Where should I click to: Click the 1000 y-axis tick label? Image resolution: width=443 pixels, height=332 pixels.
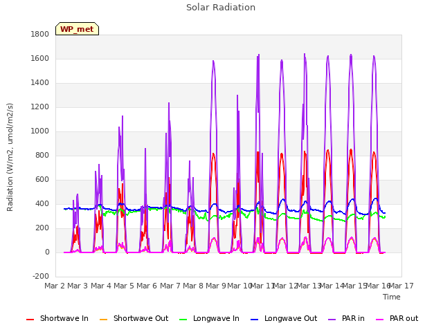point(40,131)
